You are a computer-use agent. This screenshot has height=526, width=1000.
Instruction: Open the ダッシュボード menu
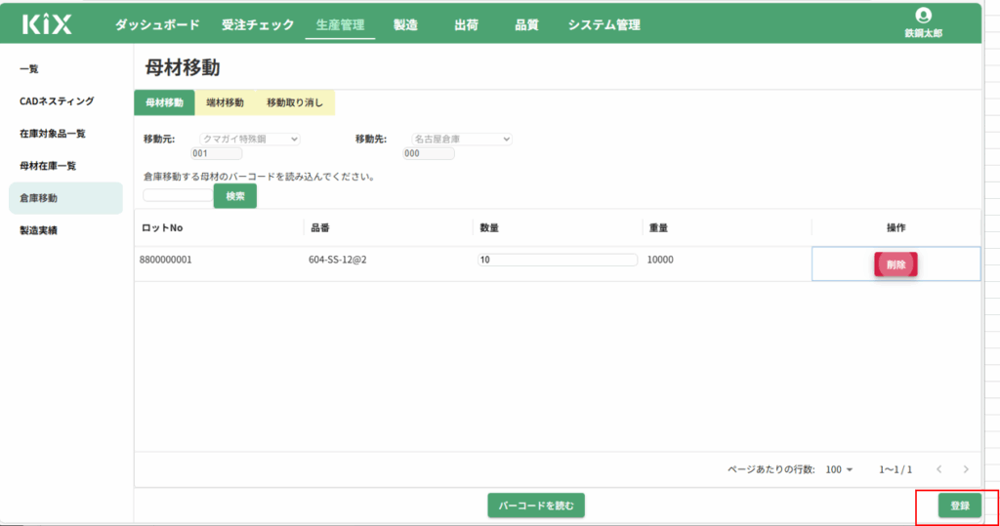[x=157, y=25]
